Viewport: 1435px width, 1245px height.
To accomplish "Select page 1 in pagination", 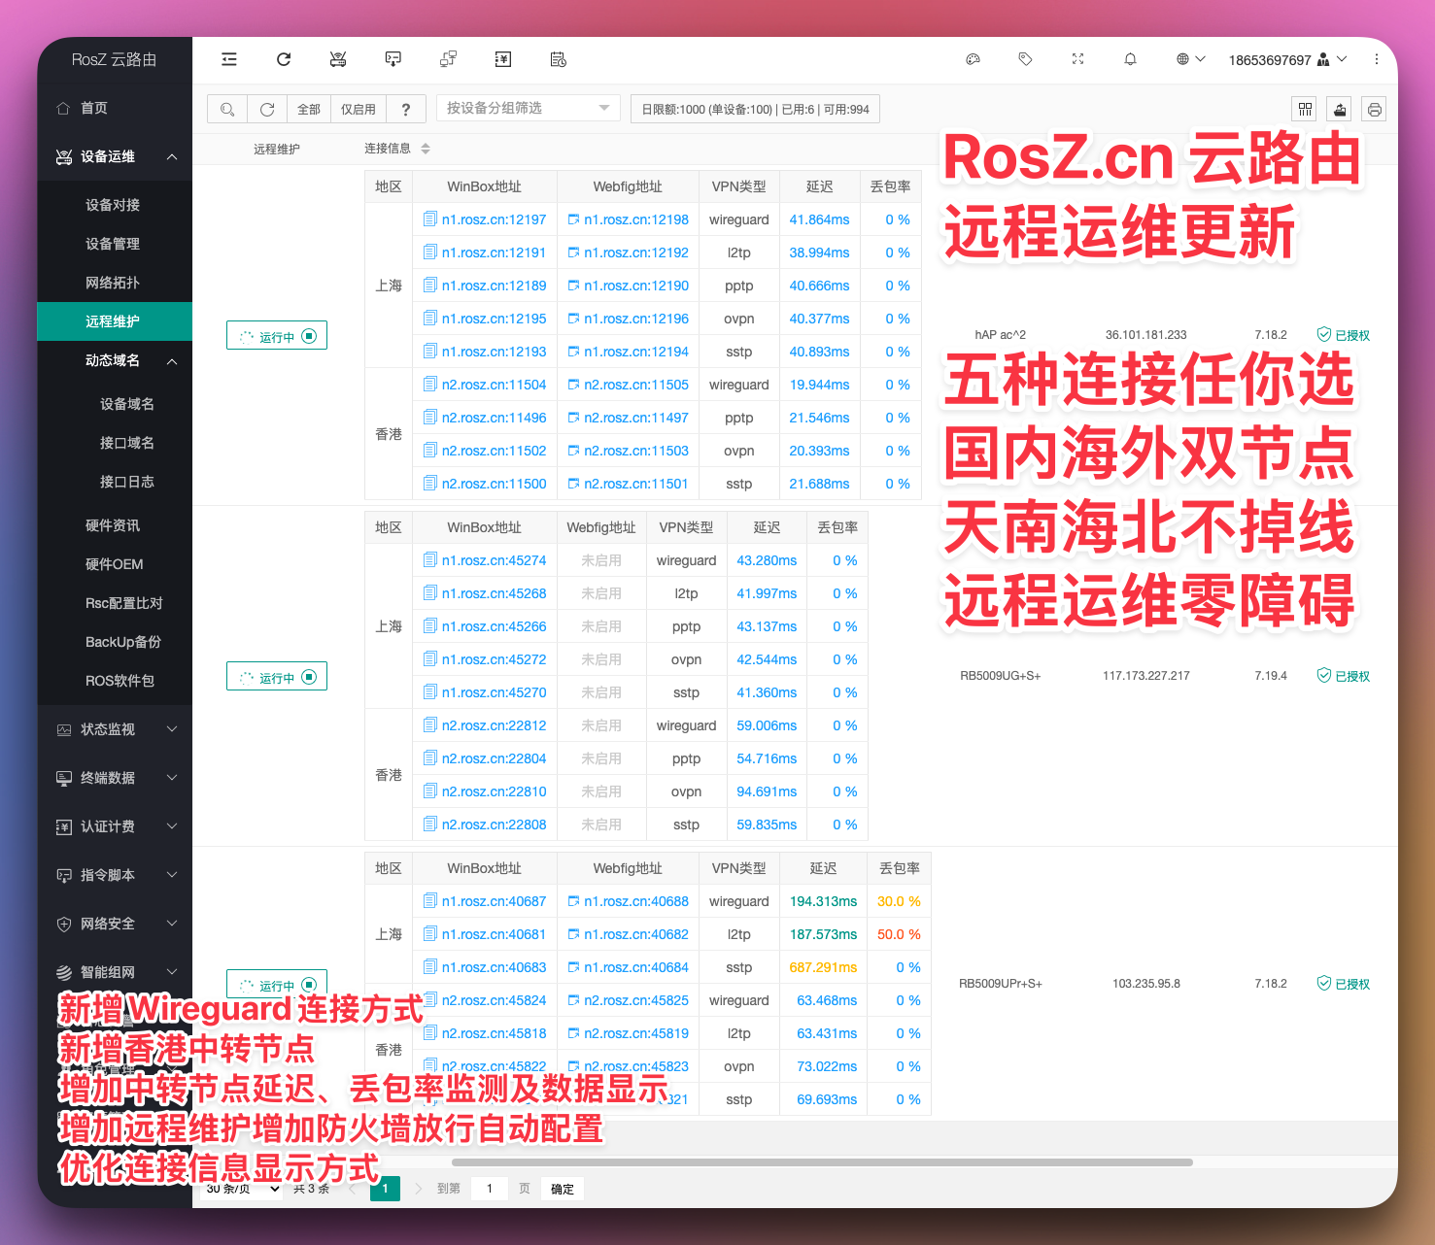I will pos(385,1189).
